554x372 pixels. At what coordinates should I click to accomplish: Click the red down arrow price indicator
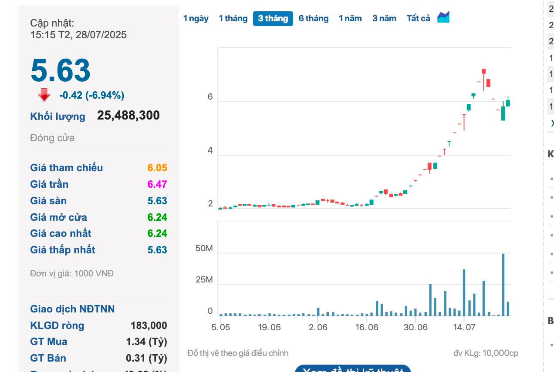[44, 95]
